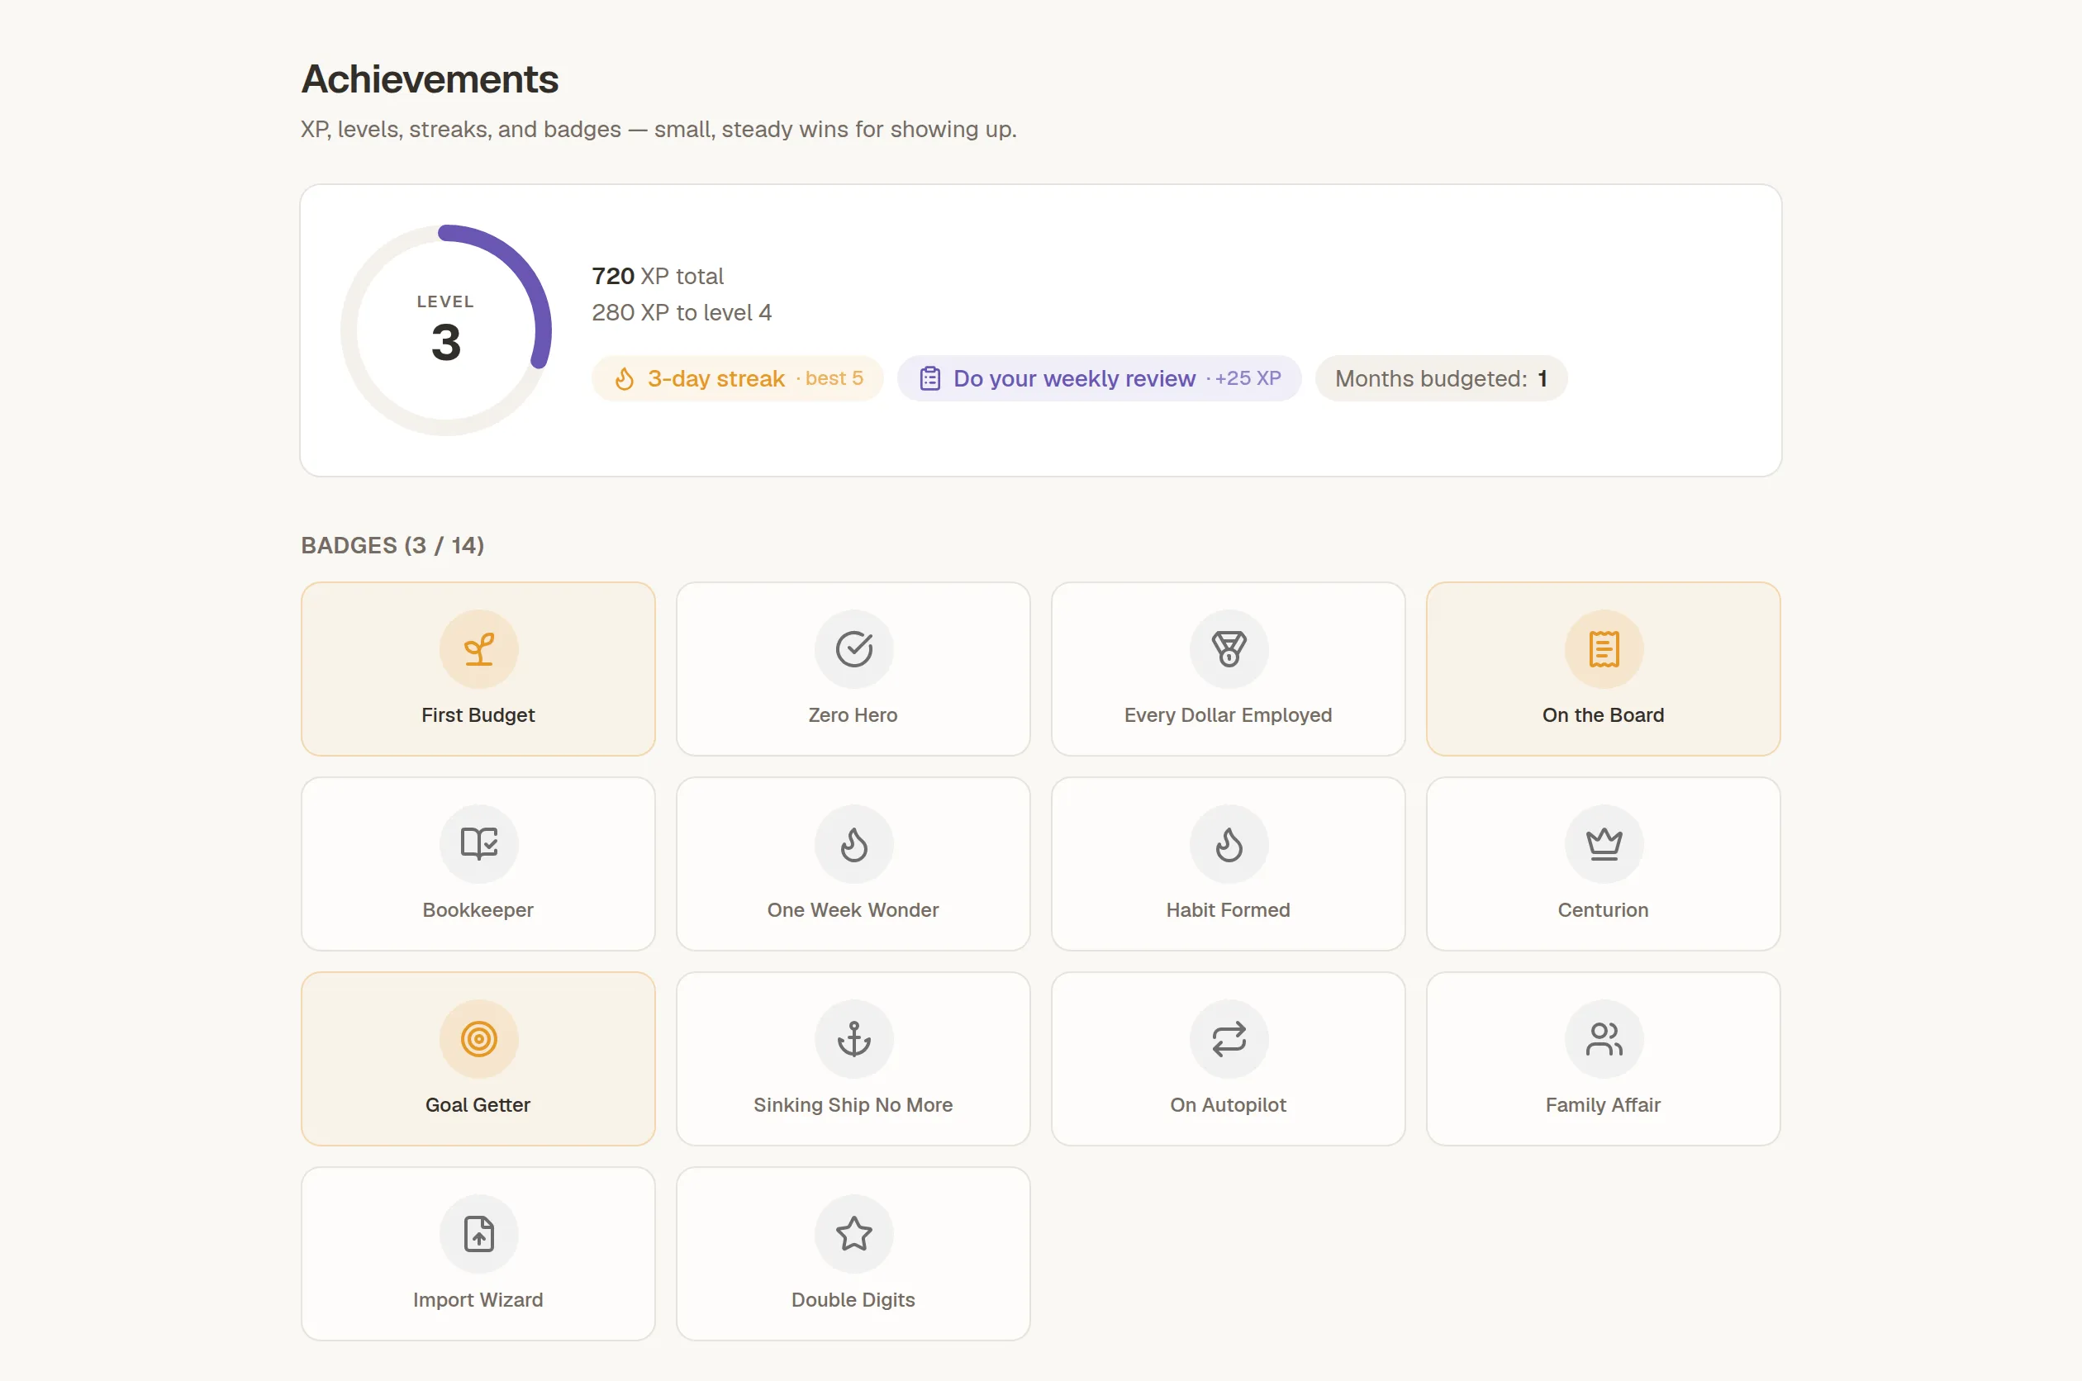Click the Double Digits badge label
Screen dimensions: 2082x1381
click(x=853, y=1299)
